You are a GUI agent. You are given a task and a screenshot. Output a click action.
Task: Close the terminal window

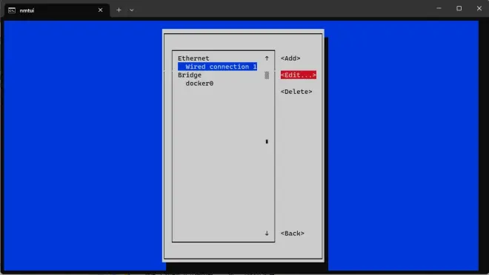(479, 8)
